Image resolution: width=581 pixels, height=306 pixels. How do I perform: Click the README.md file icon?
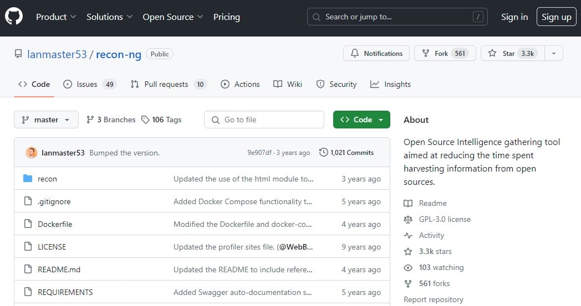[28, 268]
